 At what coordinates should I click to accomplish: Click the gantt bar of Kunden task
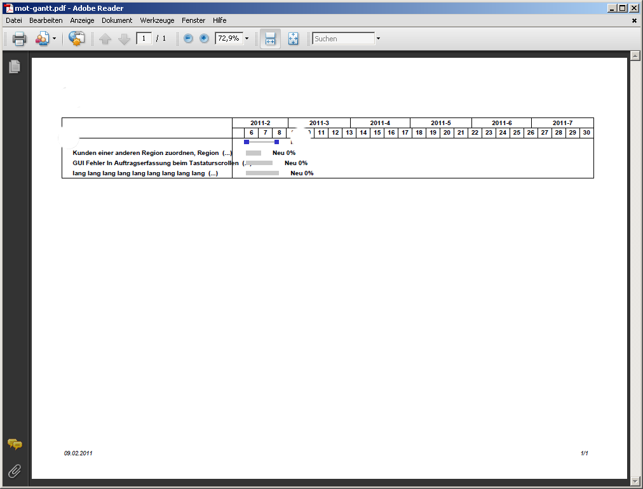254,153
